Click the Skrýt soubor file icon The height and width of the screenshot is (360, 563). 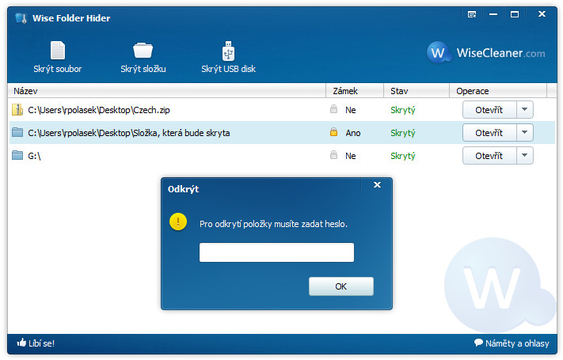58,51
